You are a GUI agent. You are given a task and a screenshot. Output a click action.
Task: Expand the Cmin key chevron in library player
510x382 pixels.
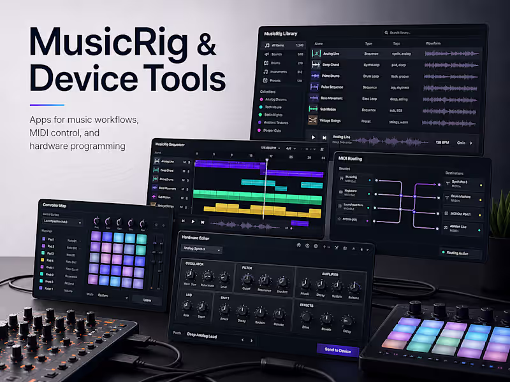[471, 143]
